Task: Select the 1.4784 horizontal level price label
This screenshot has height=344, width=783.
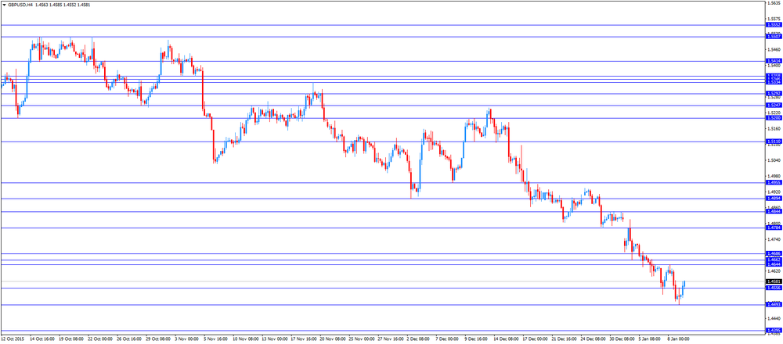Action: pos(774,228)
